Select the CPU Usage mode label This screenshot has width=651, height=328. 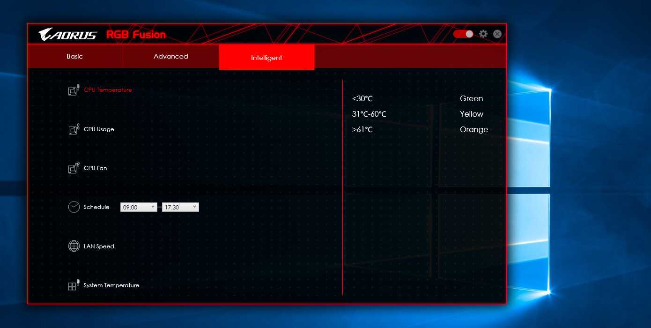99,129
